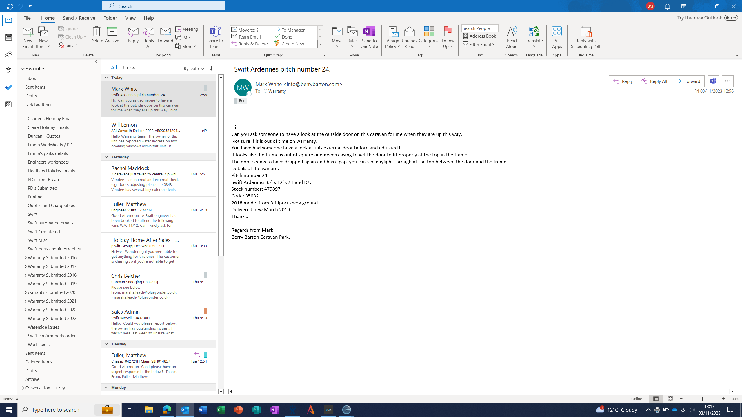Click the Search People input field
The image size is (742, 417).
tap(479, 28)
